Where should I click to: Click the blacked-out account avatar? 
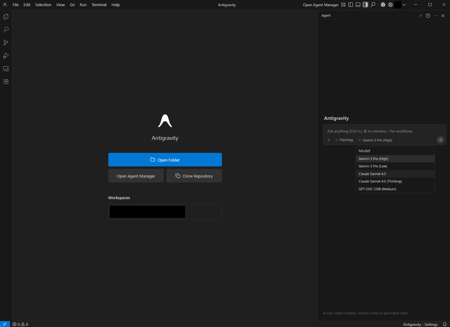[398, 5]
